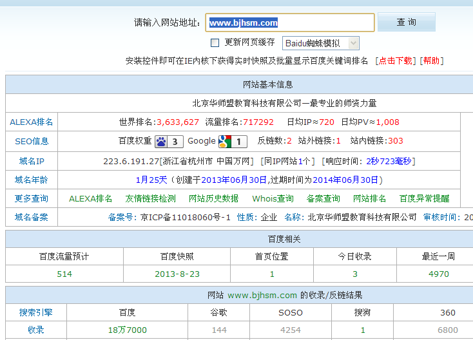
Task: Toggle the 更新网页缓存 checkbox
Action: coord(215,42)
